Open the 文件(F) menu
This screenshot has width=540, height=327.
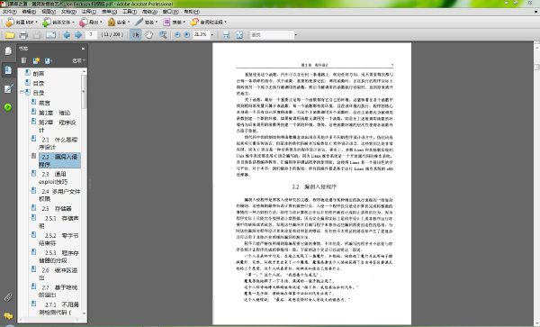coord(9,12)
